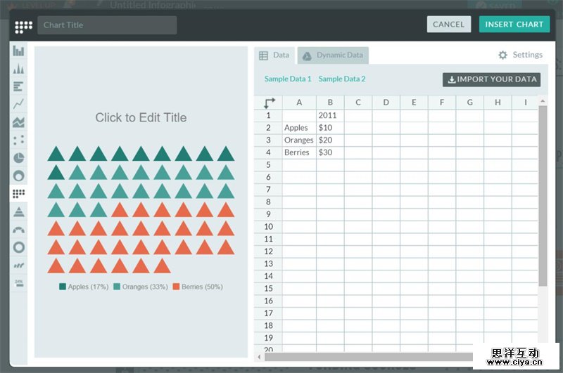Screen dimensions: 563x373
Task: Click Import Your Data button
Action: tap(491, 79)
